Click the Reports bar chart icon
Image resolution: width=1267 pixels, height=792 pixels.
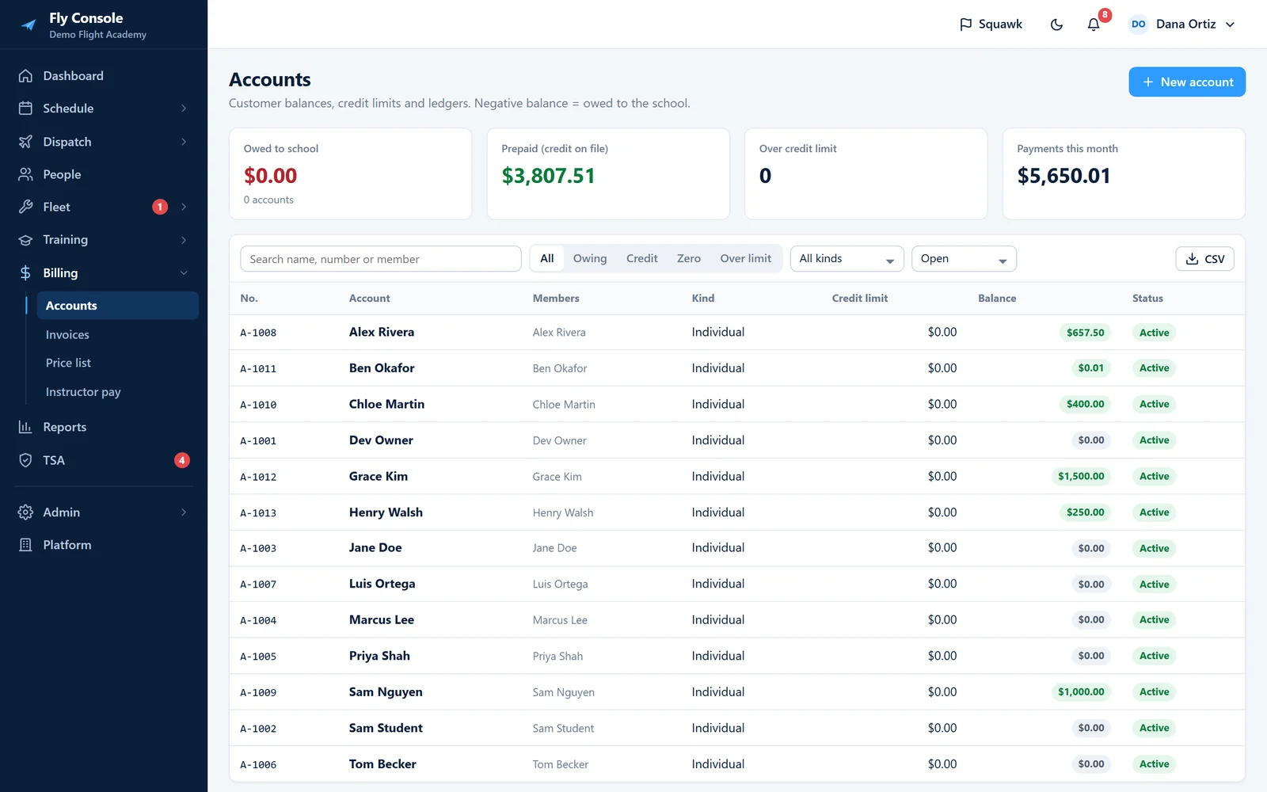(x=25, y=427)
